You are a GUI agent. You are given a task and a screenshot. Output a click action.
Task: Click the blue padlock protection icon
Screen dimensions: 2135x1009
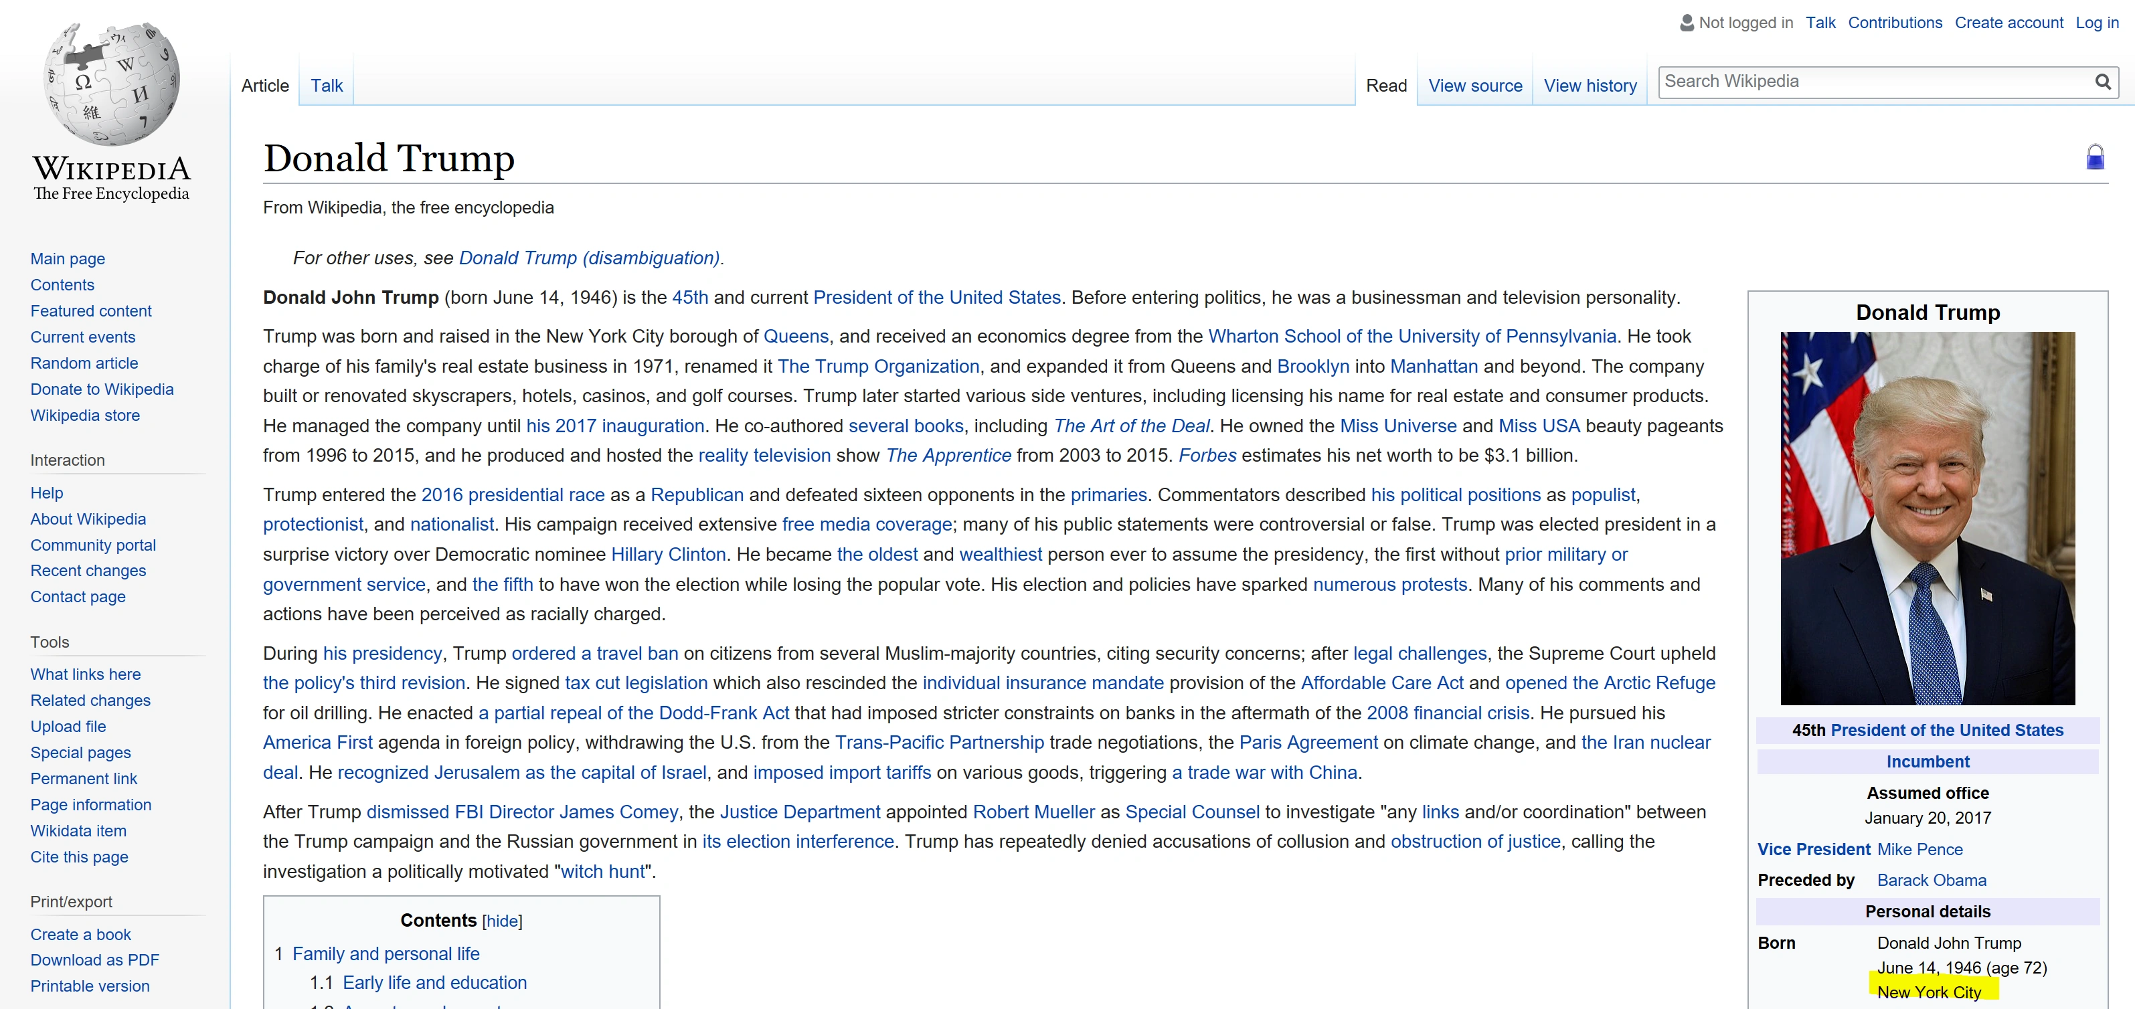(2094, 157)
